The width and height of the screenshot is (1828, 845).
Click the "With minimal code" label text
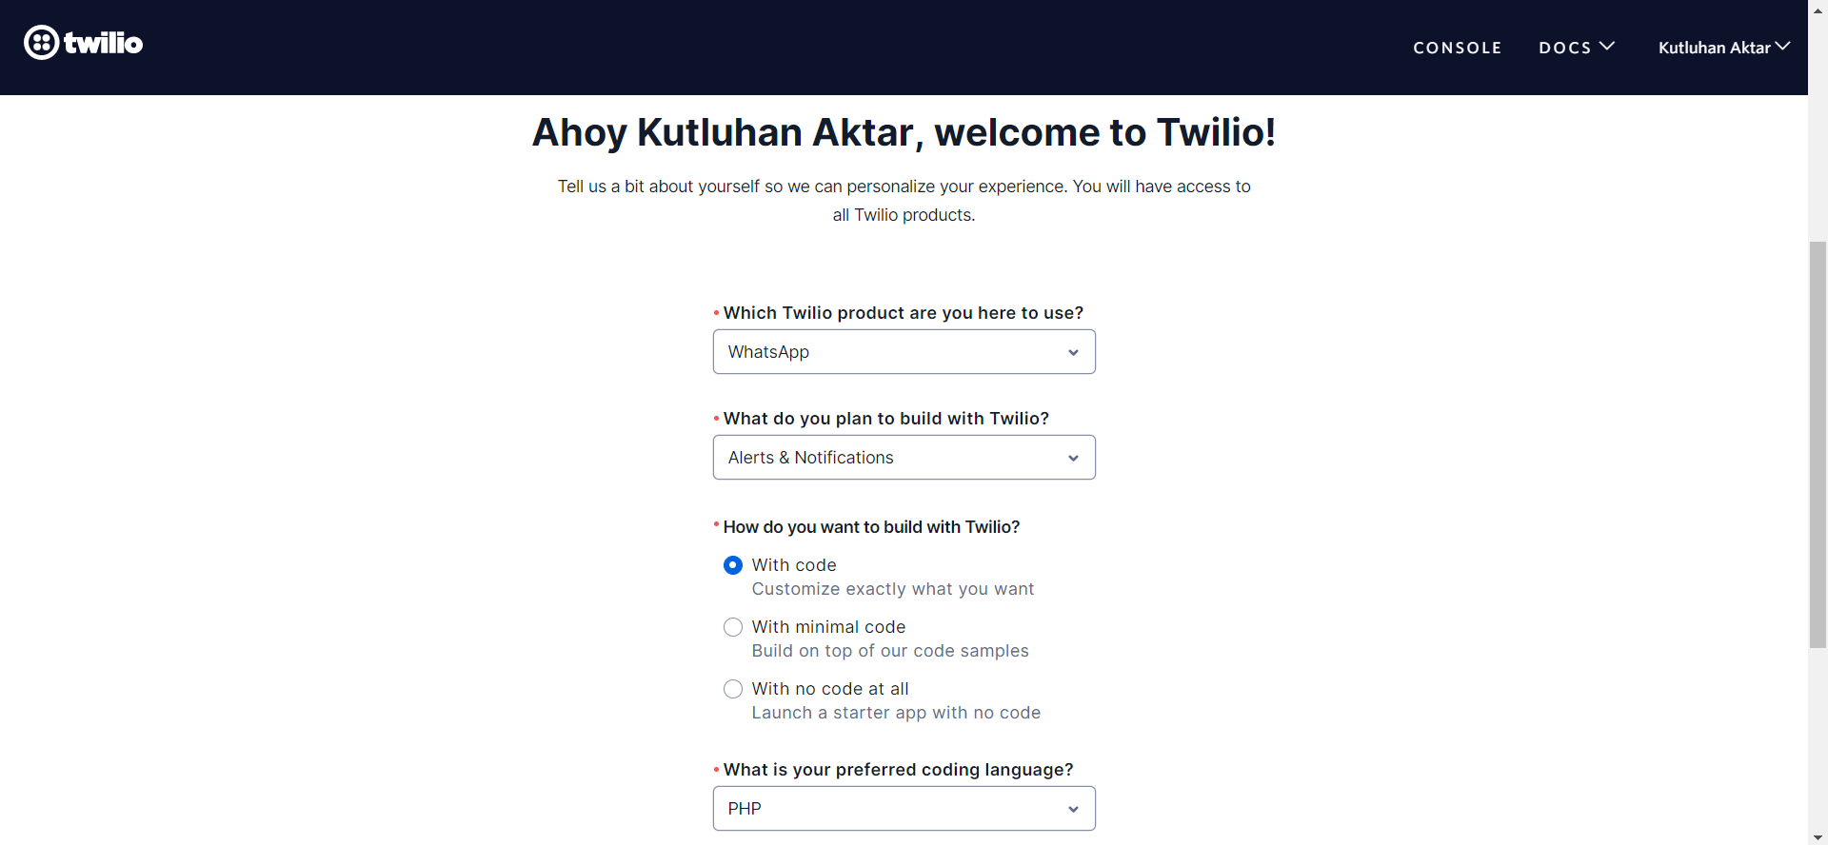click(x=828, y=627)
